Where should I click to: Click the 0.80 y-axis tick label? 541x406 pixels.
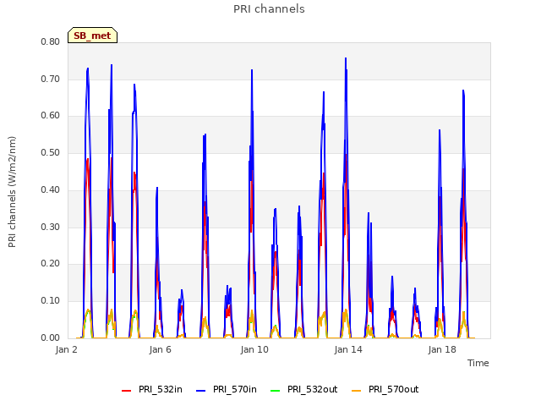[51, 41]
